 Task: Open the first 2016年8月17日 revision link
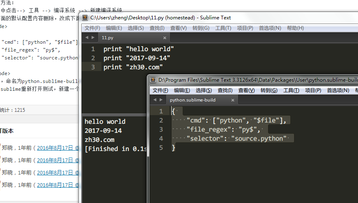[x=58, y=148]
